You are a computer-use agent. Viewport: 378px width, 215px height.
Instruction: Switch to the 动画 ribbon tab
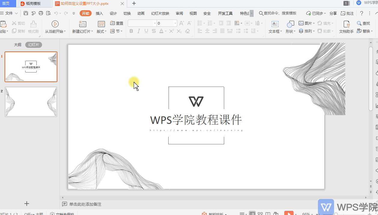(141, 13)
